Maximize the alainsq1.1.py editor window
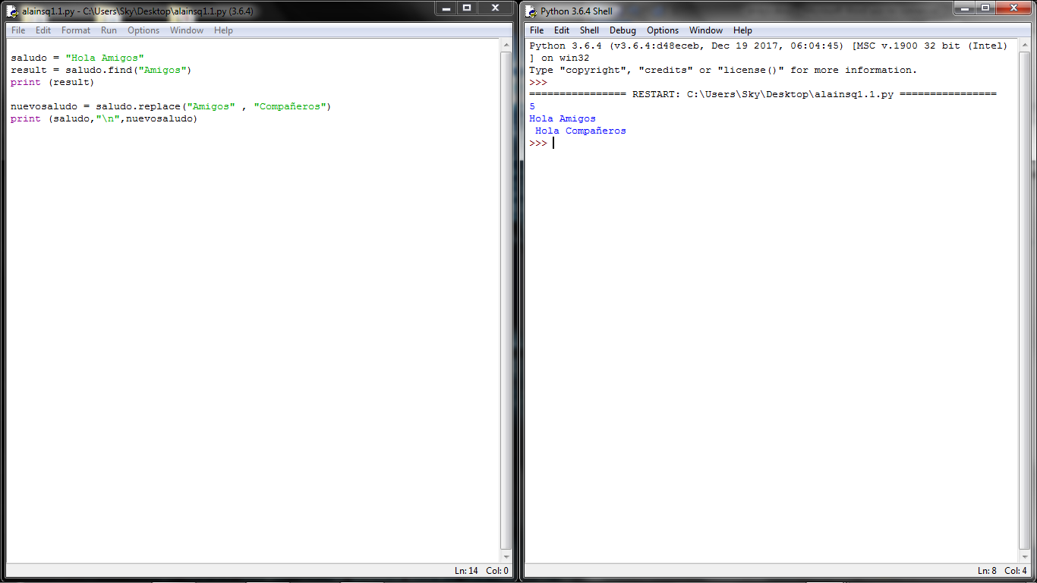1037x583 pixels. (467, 8)
